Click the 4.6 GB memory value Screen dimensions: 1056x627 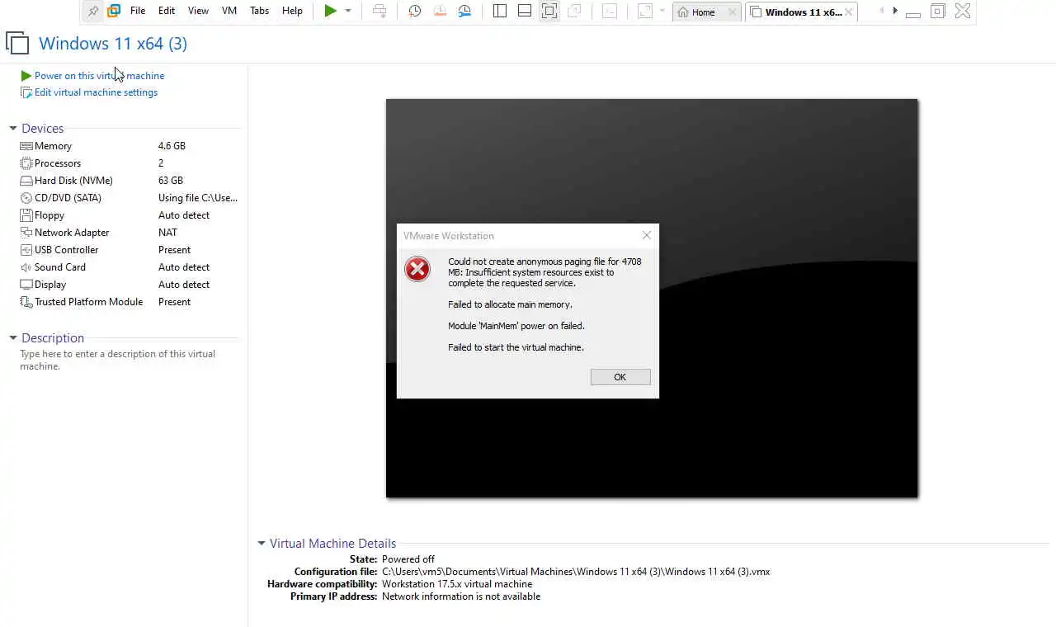[172, 146]
